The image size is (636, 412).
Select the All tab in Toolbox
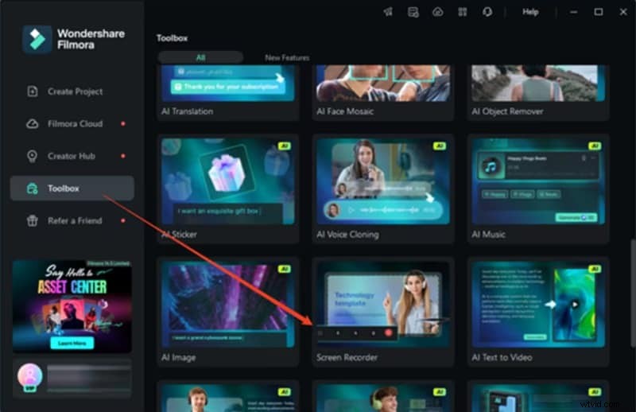[200, 58]
